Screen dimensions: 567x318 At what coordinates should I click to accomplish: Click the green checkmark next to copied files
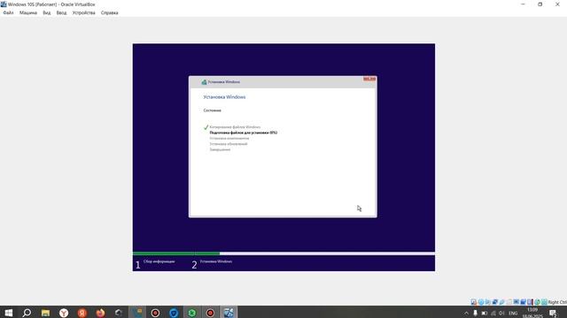(206, 127)
